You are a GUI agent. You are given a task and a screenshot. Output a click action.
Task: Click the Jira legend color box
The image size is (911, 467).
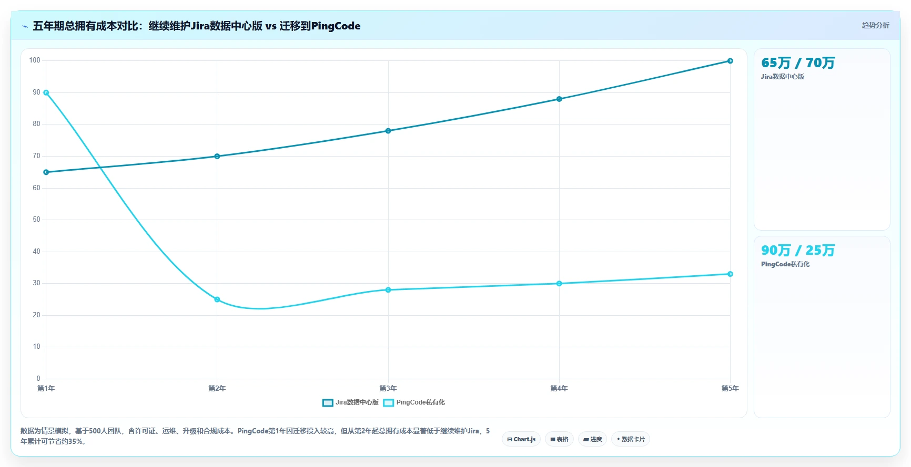[328, 403]
